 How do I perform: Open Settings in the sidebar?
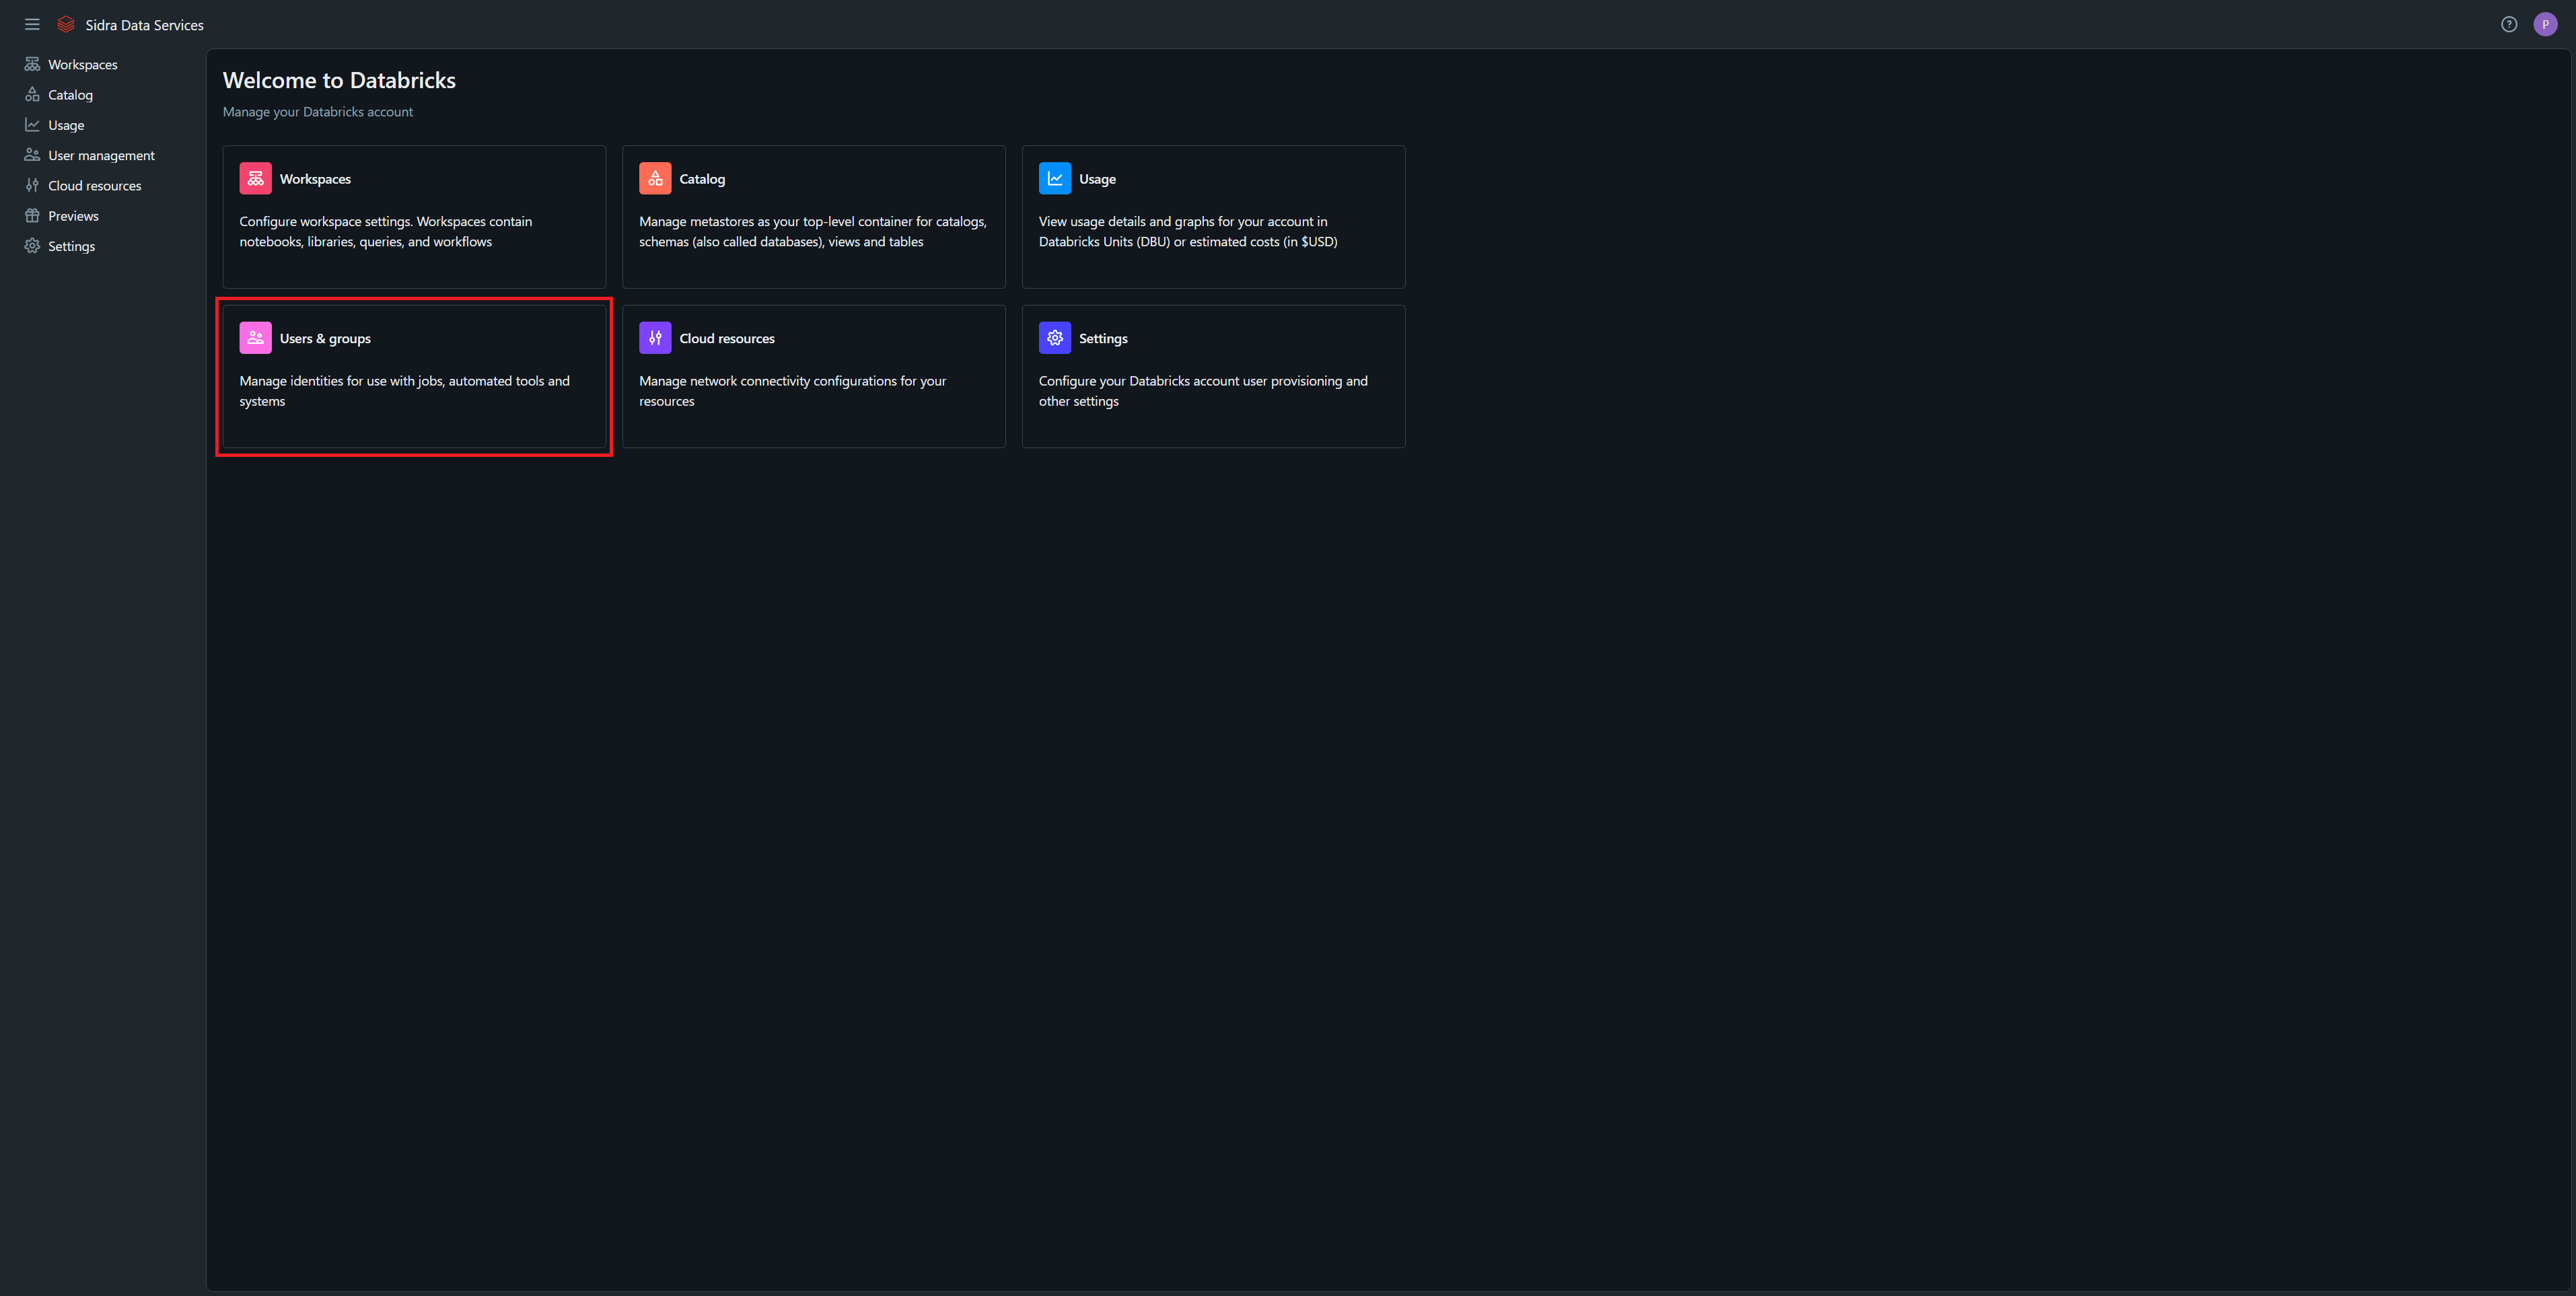pyautogui.click(x=71, y=246)
